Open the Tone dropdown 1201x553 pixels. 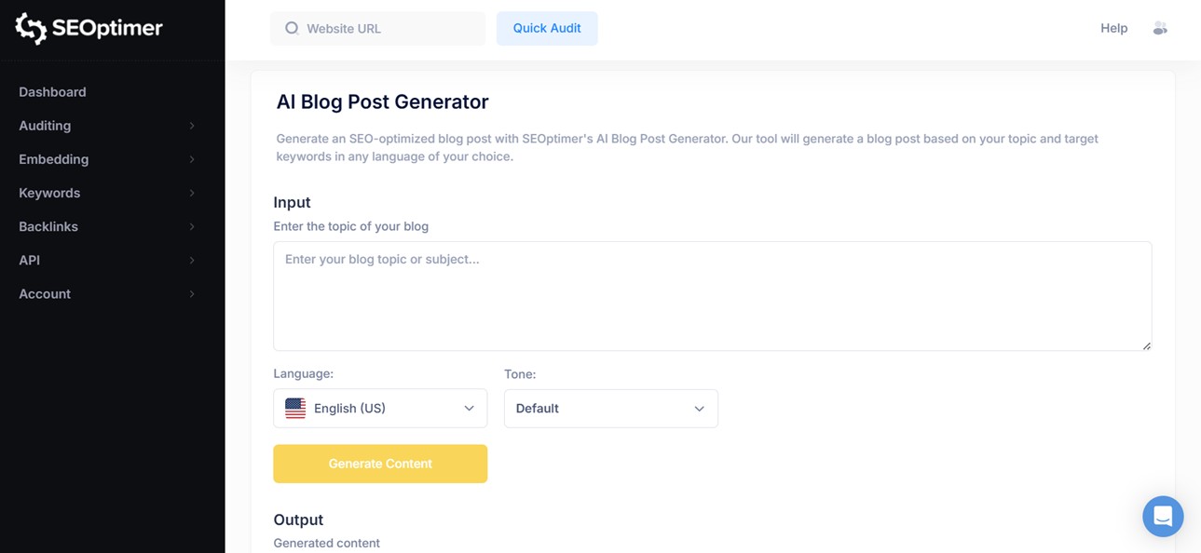pyautogui.click(x=610, y=409)
